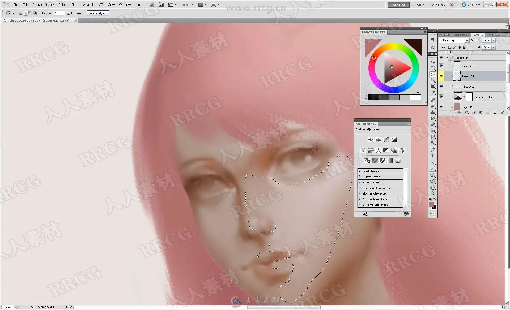Create a Levels adjustment layer
Image resolution: width=510 pixels, height=310 pixels.
(x=378, y=140)
